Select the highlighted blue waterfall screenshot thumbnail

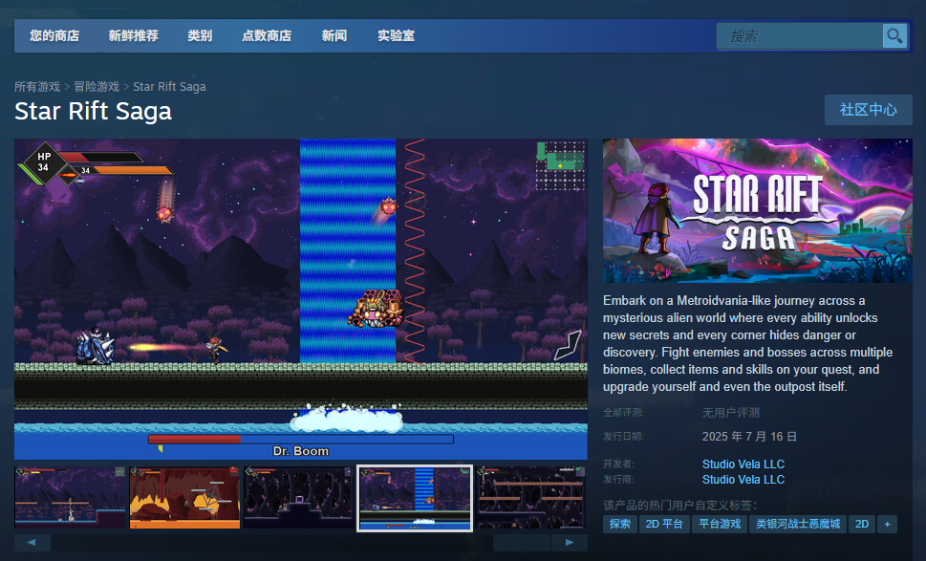[414, 498]
